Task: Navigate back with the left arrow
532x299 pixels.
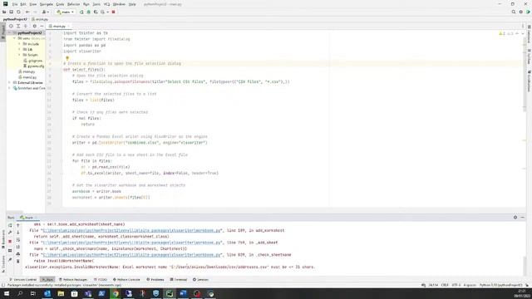Action: point(27,12)
